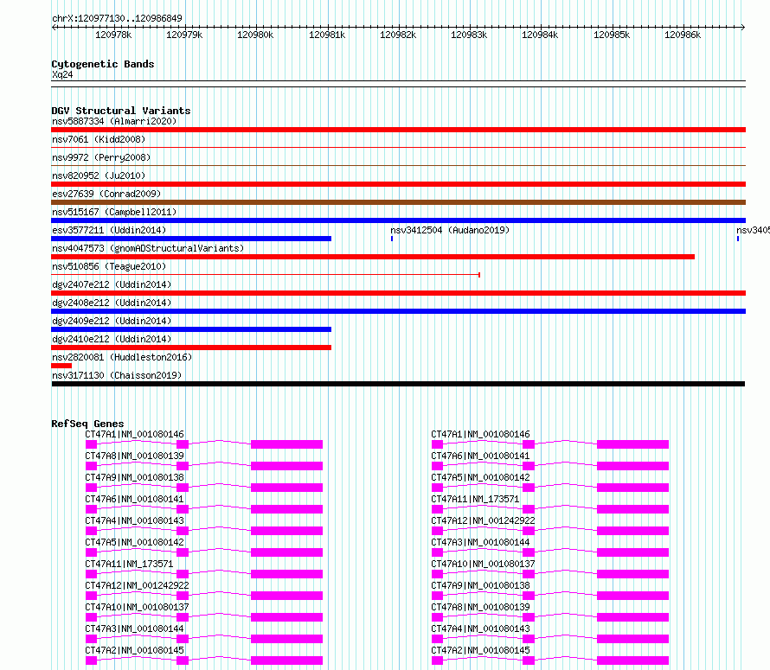Image resolution: width=770 pixels, height=670 pixels.
Task: Click the red nsv4047573 variant bar
Action: click(373, 257)
